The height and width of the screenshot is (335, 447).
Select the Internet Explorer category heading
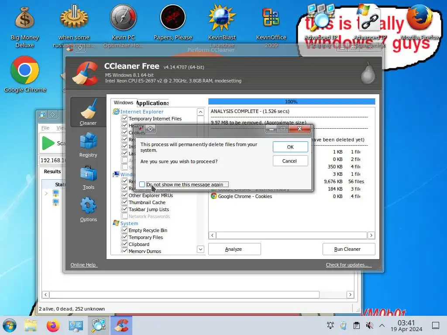coord(142,112)
